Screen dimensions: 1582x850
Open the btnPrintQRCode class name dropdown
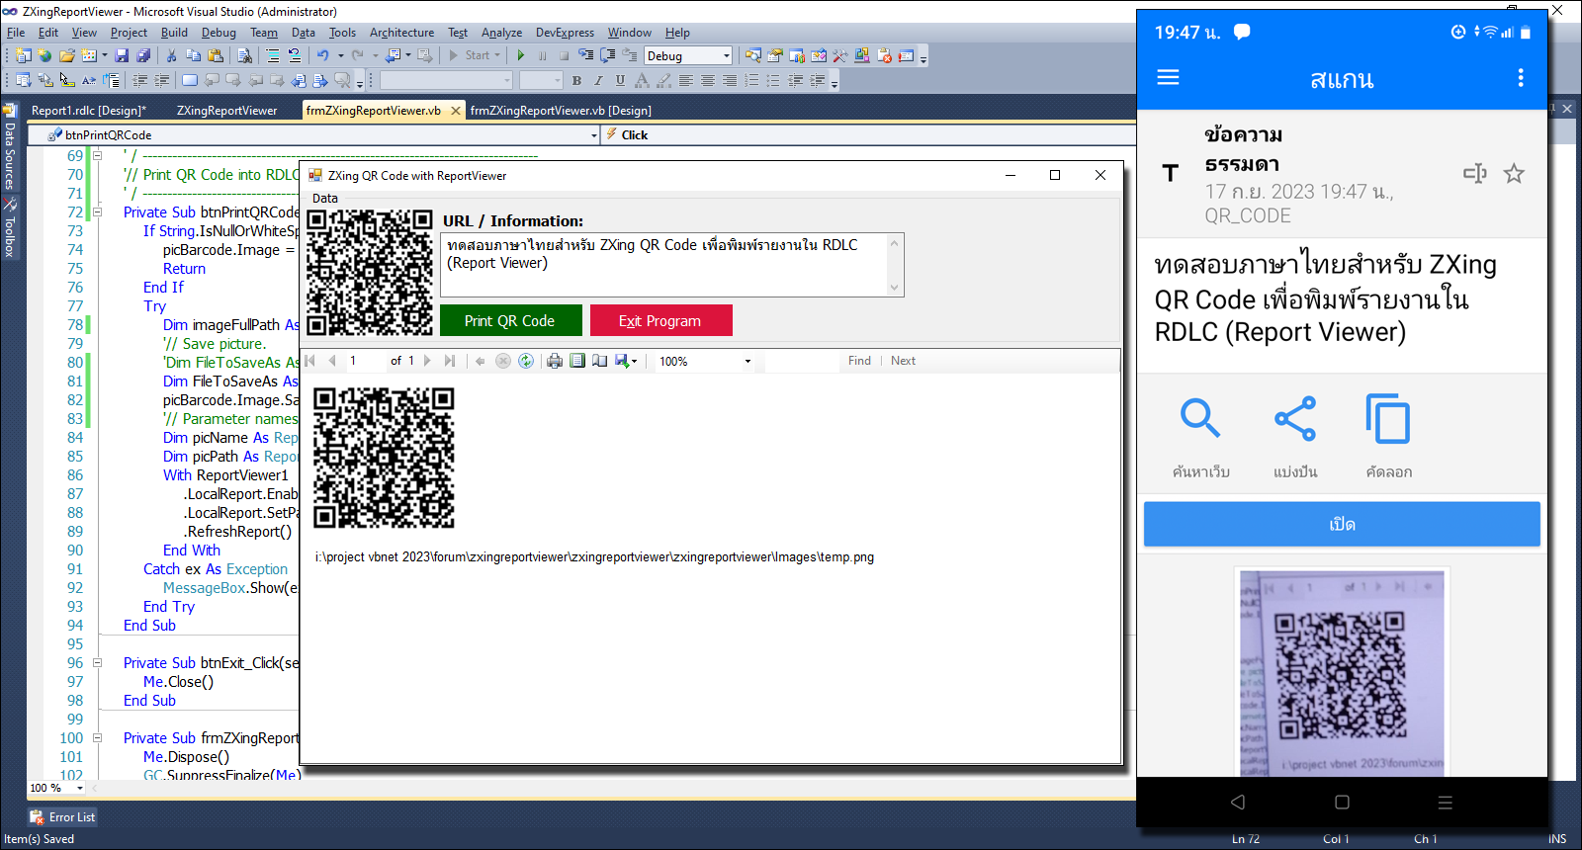point(593,134)
